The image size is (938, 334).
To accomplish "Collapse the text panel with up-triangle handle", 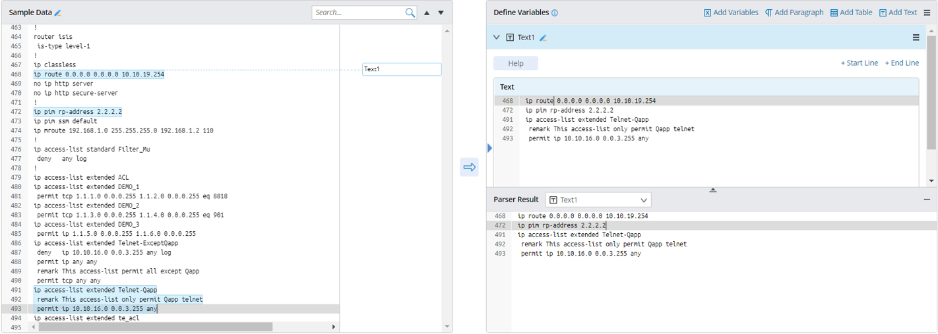I will click(712, 190).
